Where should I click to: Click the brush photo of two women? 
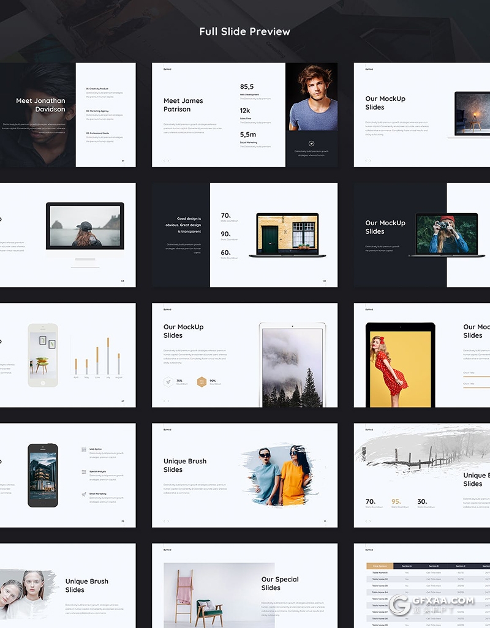(x=277, y=475)
